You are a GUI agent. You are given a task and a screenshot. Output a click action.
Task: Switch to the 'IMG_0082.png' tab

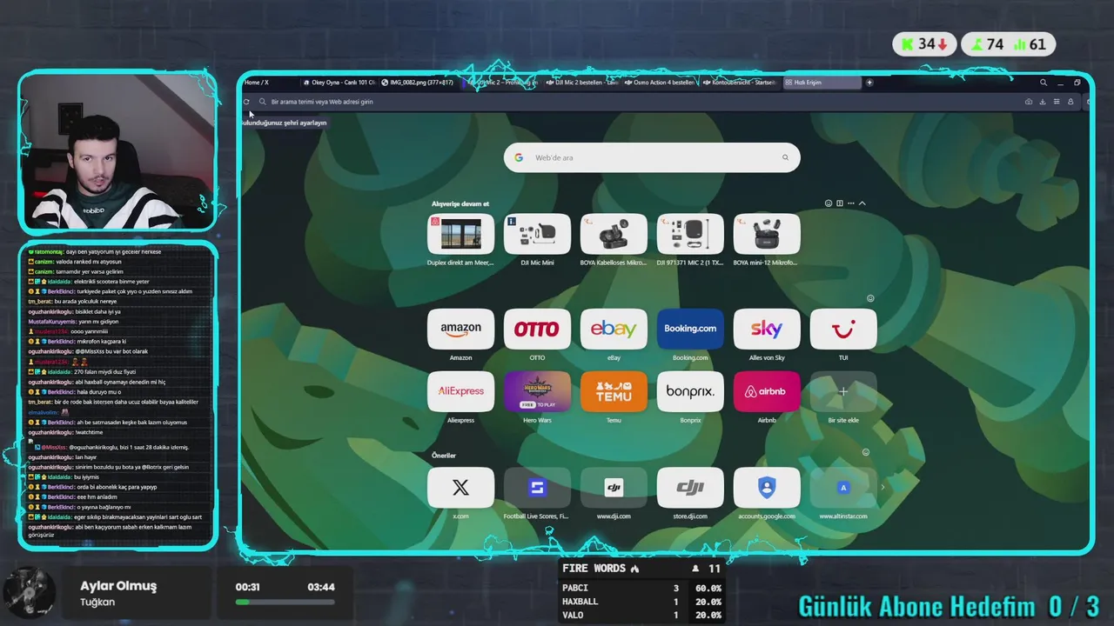click(418, 83)
